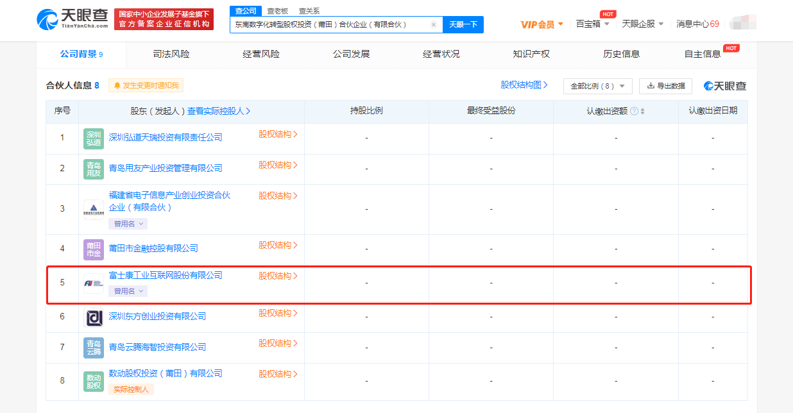This screenshot has width=793, height=413.
Task: Click the 实际控制人 tag on row 8
Action: (132, 389)
